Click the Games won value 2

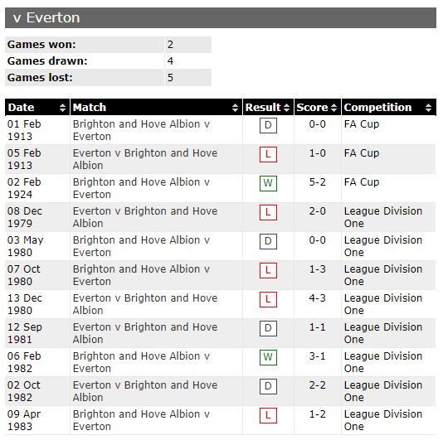170,45
